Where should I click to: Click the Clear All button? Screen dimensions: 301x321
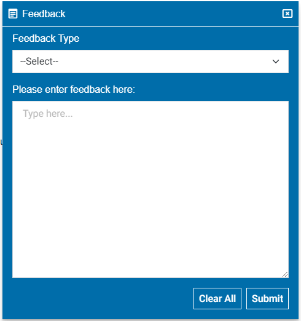(217, 298)
